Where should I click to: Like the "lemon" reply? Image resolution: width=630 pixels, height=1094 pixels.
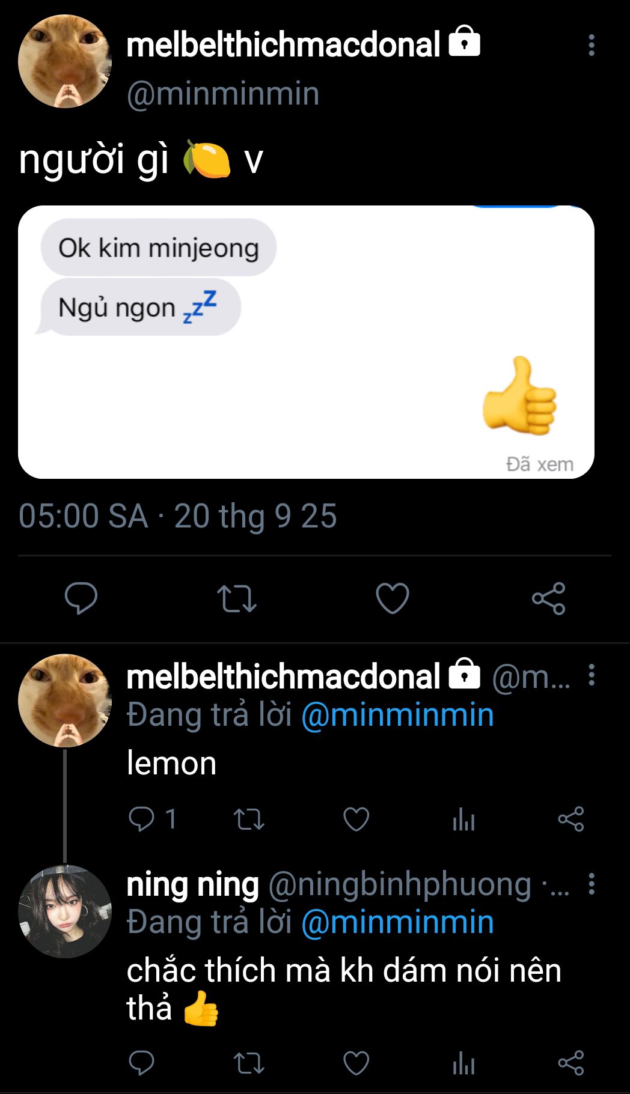coord(356,819)
